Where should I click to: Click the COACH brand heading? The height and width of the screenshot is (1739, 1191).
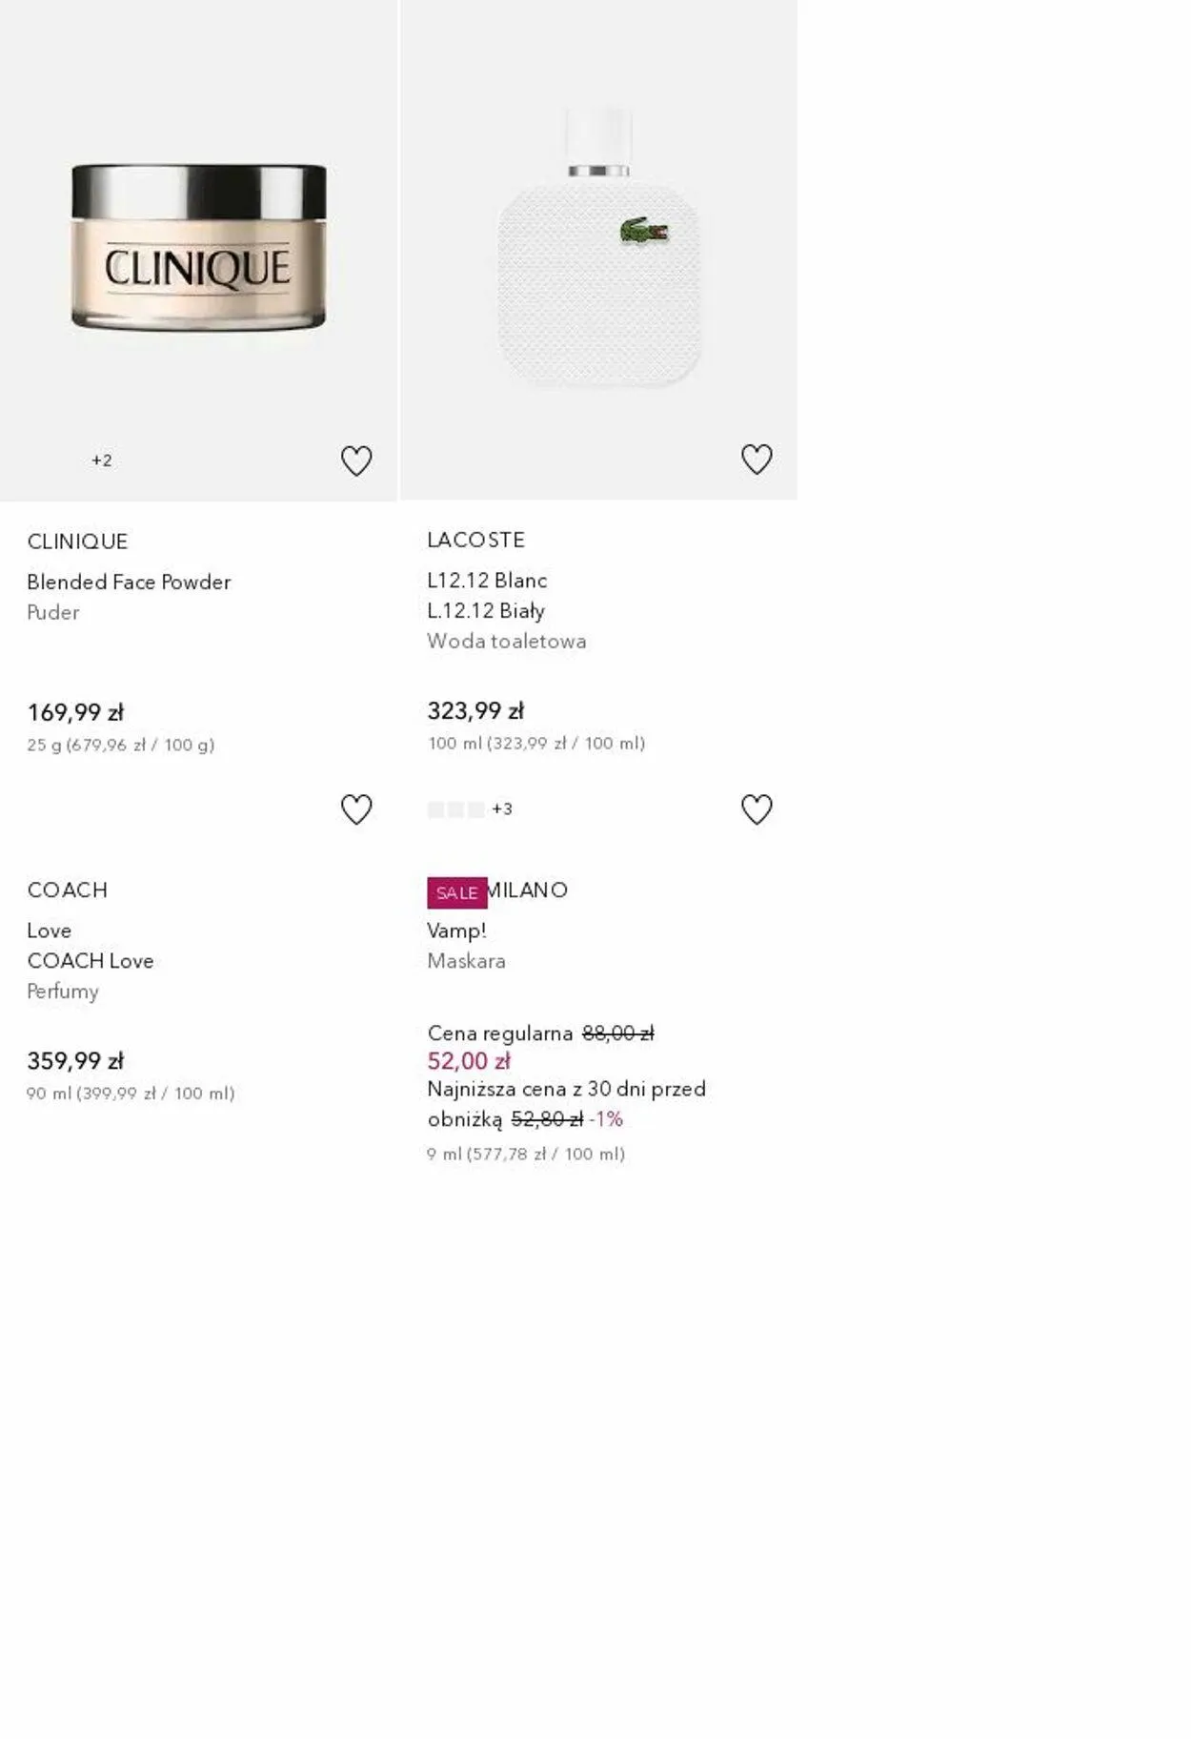pyautogui.click(x=67, y=890)
